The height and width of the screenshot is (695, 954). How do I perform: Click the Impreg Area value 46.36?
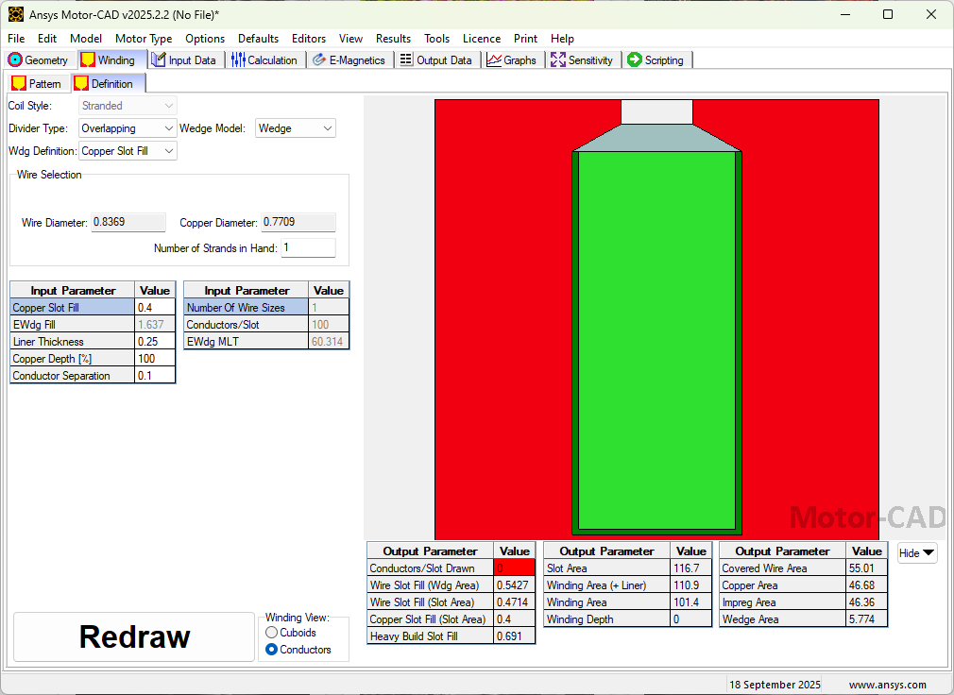[x=866, y=602]
